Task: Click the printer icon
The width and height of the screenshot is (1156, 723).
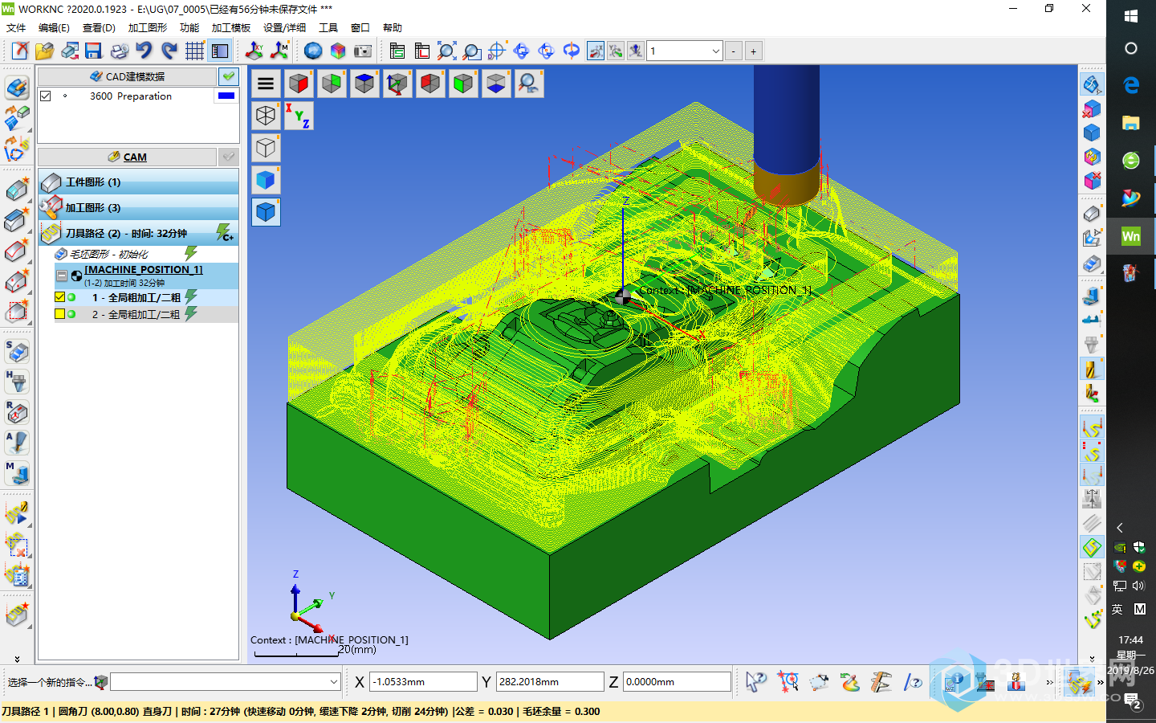Action: coord(119,51)
